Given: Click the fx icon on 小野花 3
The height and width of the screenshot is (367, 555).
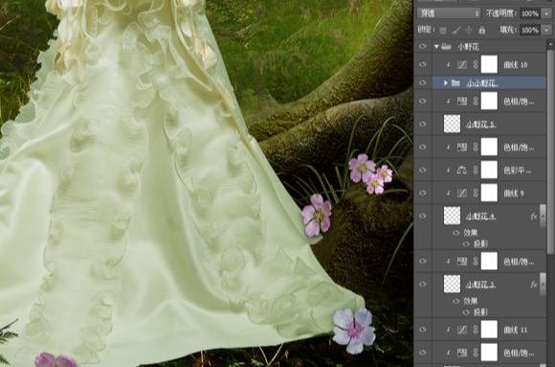Looking at the screenshot, I should click(x=534, y=285).
